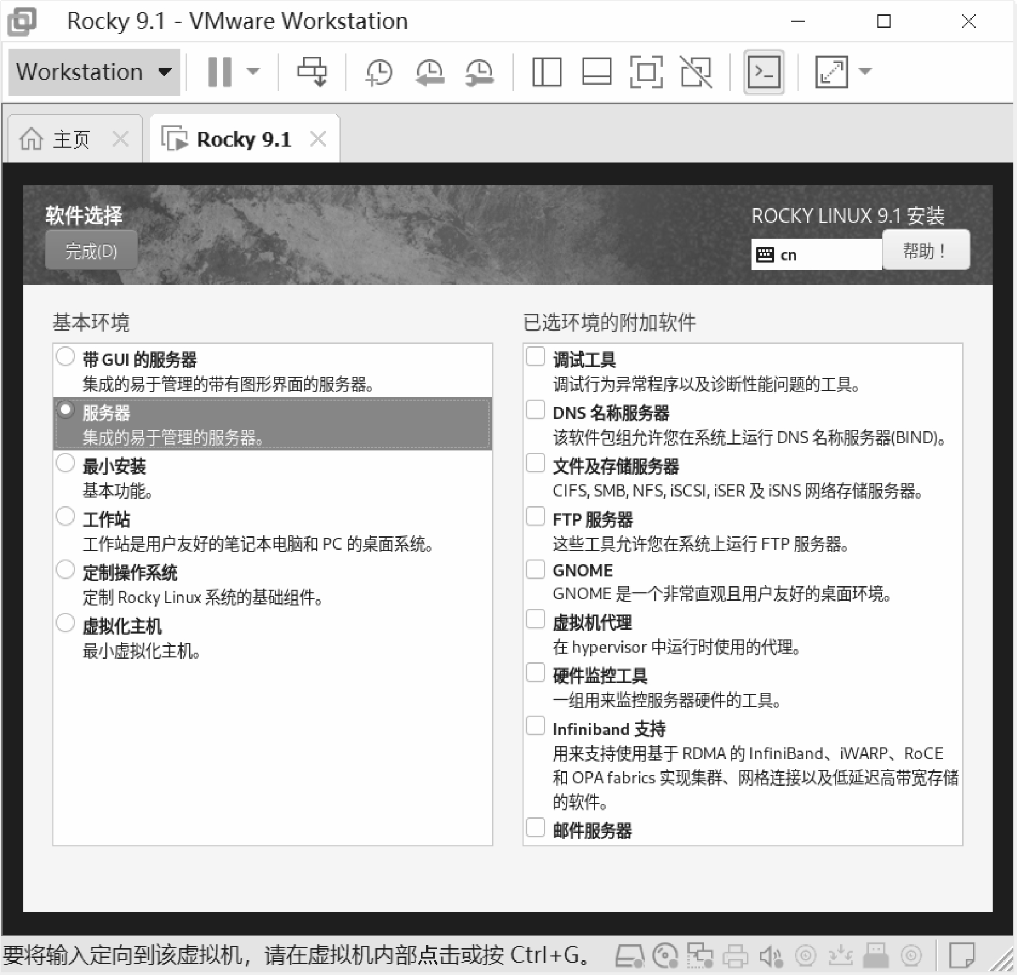Expand the pause power options arrow

254,71
